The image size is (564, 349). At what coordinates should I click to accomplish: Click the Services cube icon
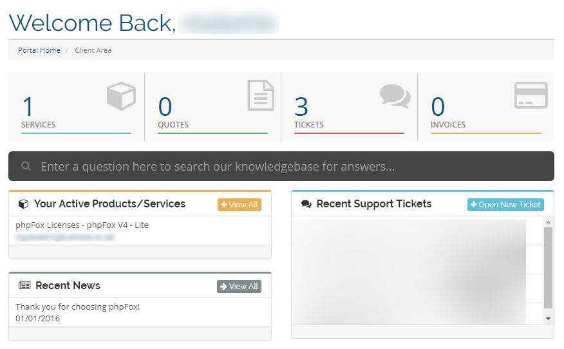(x=121, y=96)
